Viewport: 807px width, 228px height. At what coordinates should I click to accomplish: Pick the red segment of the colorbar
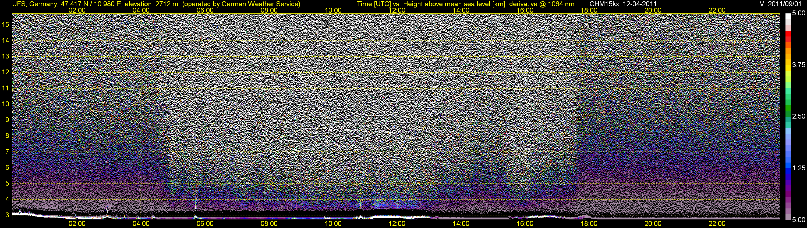[788, 34]
